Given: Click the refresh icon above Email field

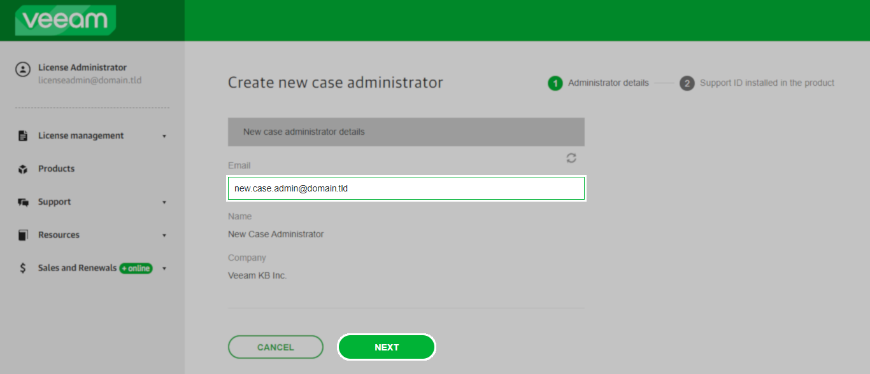Looking at the screenshot, I should (x=571, y=158).
